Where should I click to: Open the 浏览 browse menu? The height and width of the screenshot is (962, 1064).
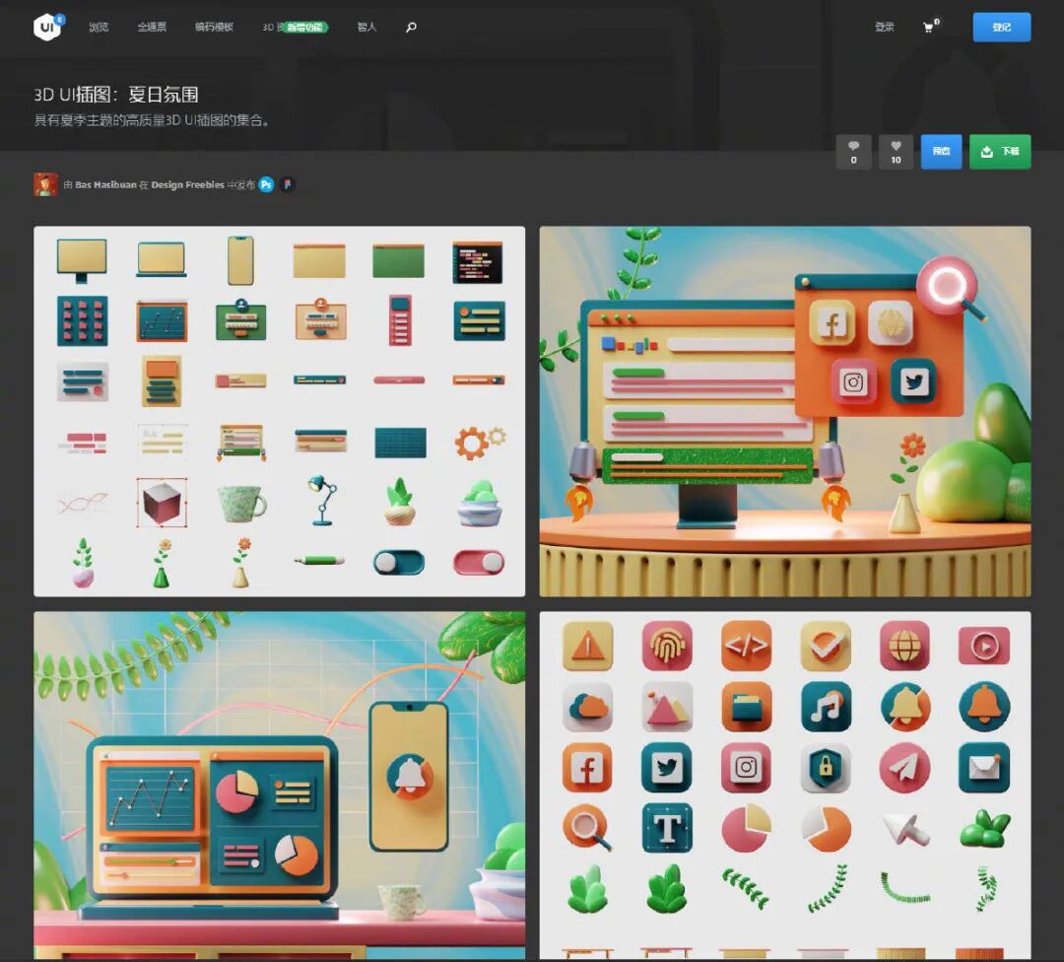[x=99, y=28]
